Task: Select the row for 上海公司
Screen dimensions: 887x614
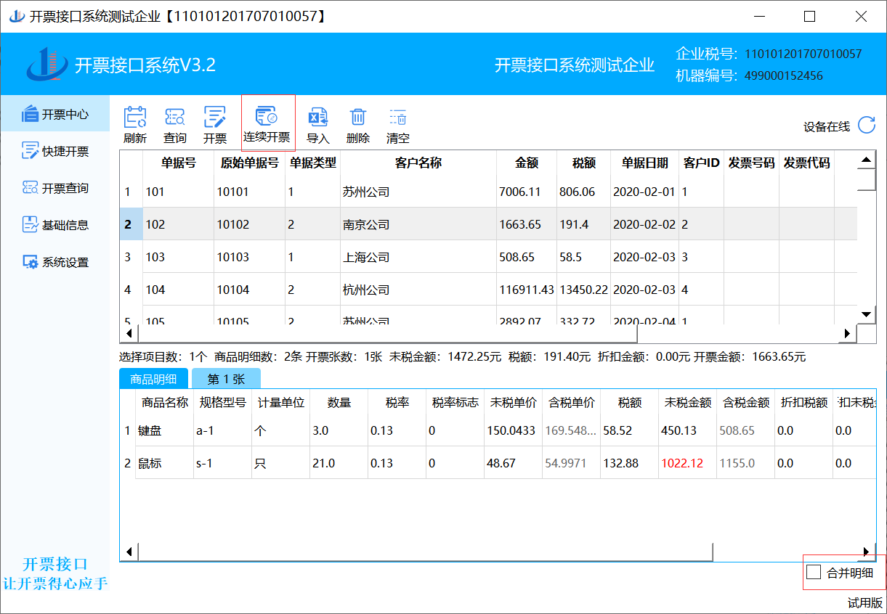Action: 366,257
